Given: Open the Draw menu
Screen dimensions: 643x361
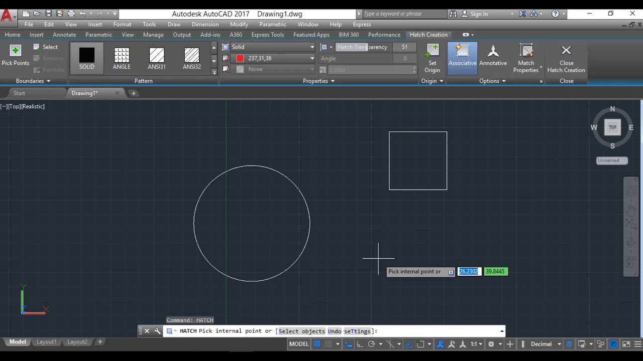Looking at the screenshot, I should (174, 24).
